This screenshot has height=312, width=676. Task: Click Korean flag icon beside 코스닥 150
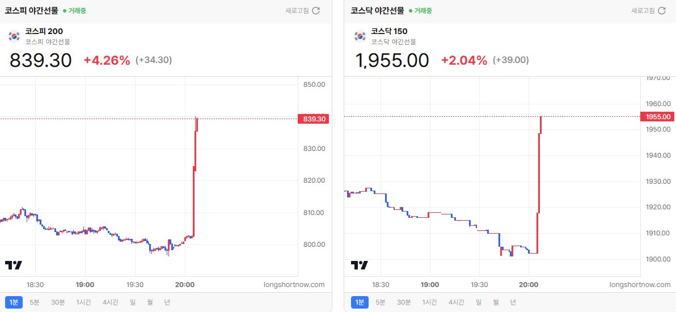[360, 36]
